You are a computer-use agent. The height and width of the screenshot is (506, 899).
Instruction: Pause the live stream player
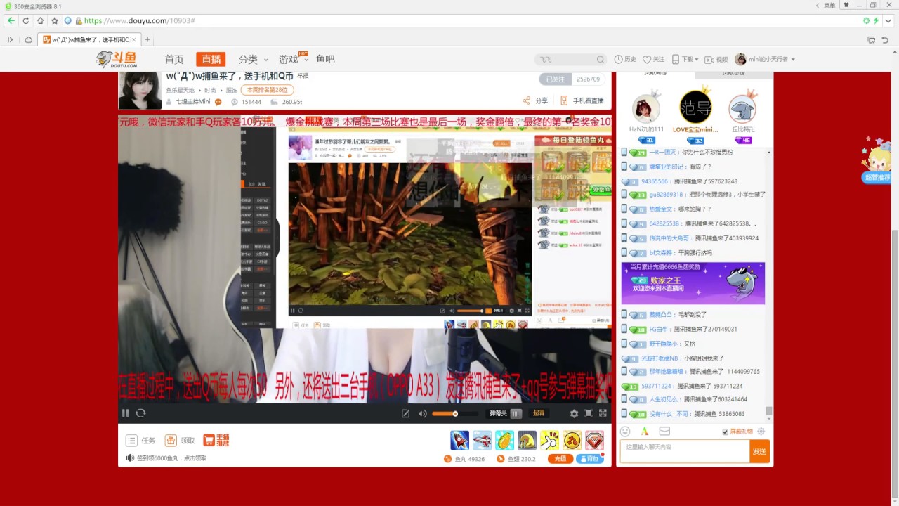126,413
